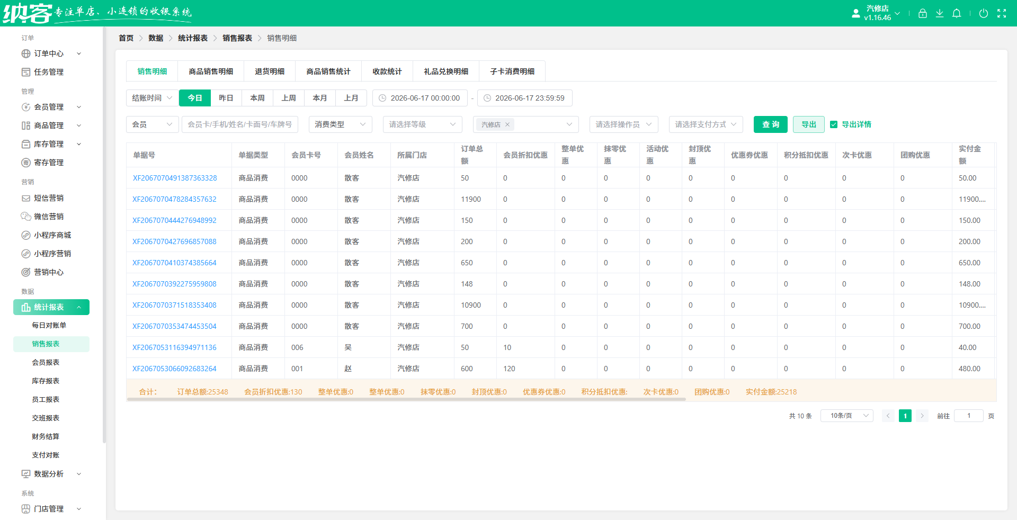
Task: Click the member card search input
Action: [240, 124]
